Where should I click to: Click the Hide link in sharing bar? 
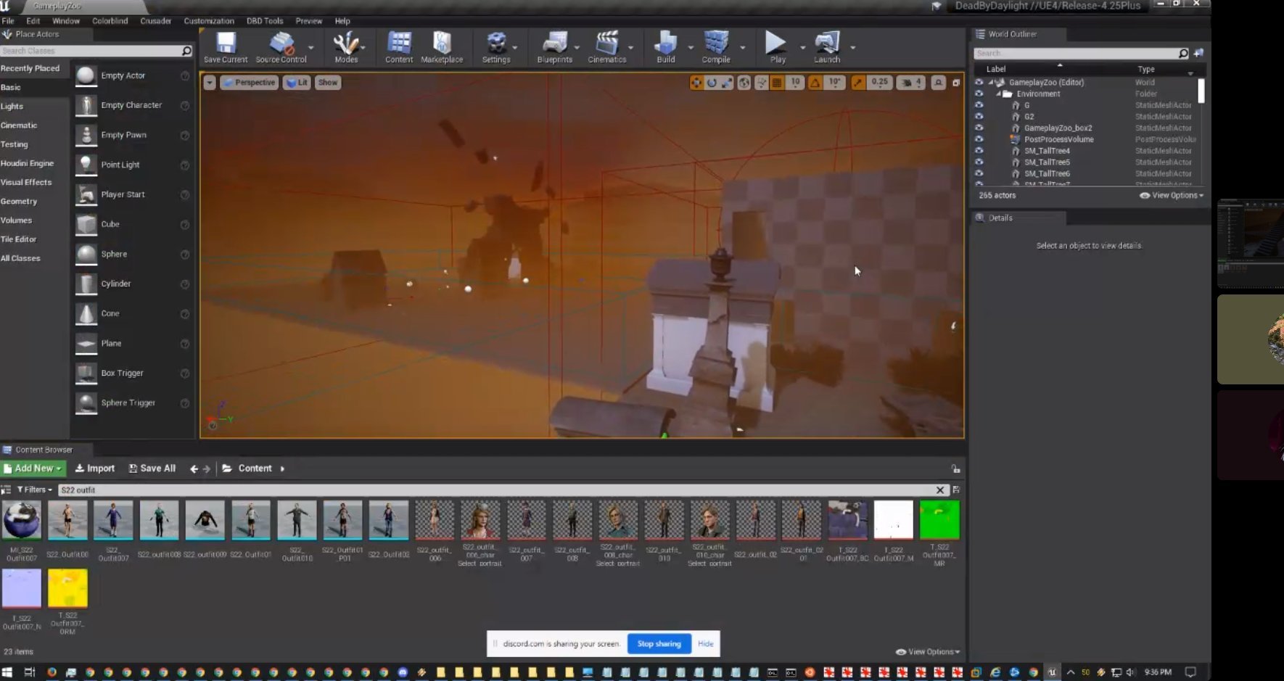tap(706, 643)
